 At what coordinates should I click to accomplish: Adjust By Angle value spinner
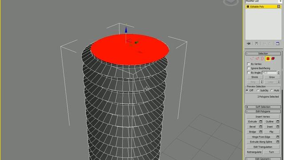tap(278, 72)
